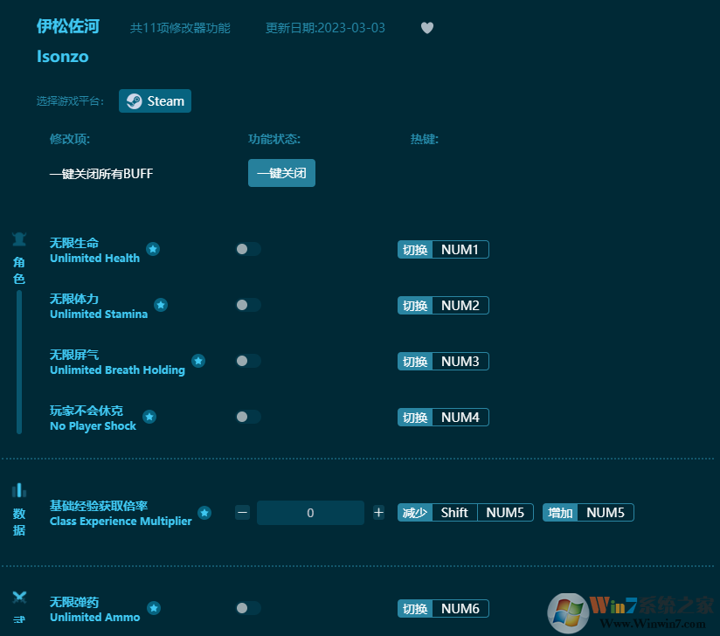Click the character category helmet icon

pos(19,238)
